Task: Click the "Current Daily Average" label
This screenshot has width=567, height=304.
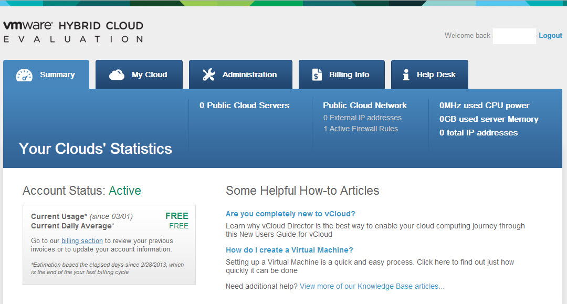Action: [x=72, y=226]
